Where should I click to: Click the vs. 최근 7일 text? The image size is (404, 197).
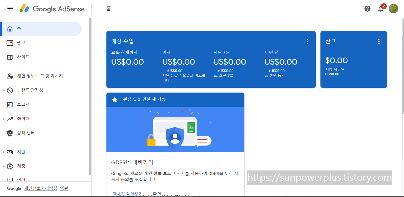pyautogui.click(x=223, y=75)
